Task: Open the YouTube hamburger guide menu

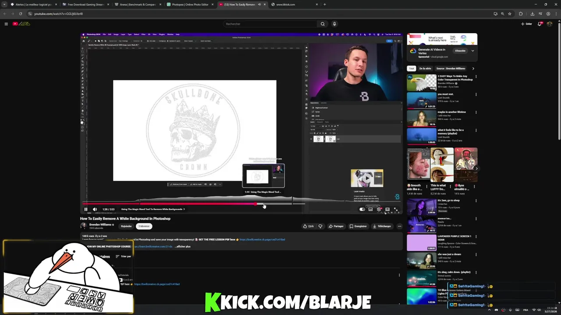Action: [x=6, y=24]
